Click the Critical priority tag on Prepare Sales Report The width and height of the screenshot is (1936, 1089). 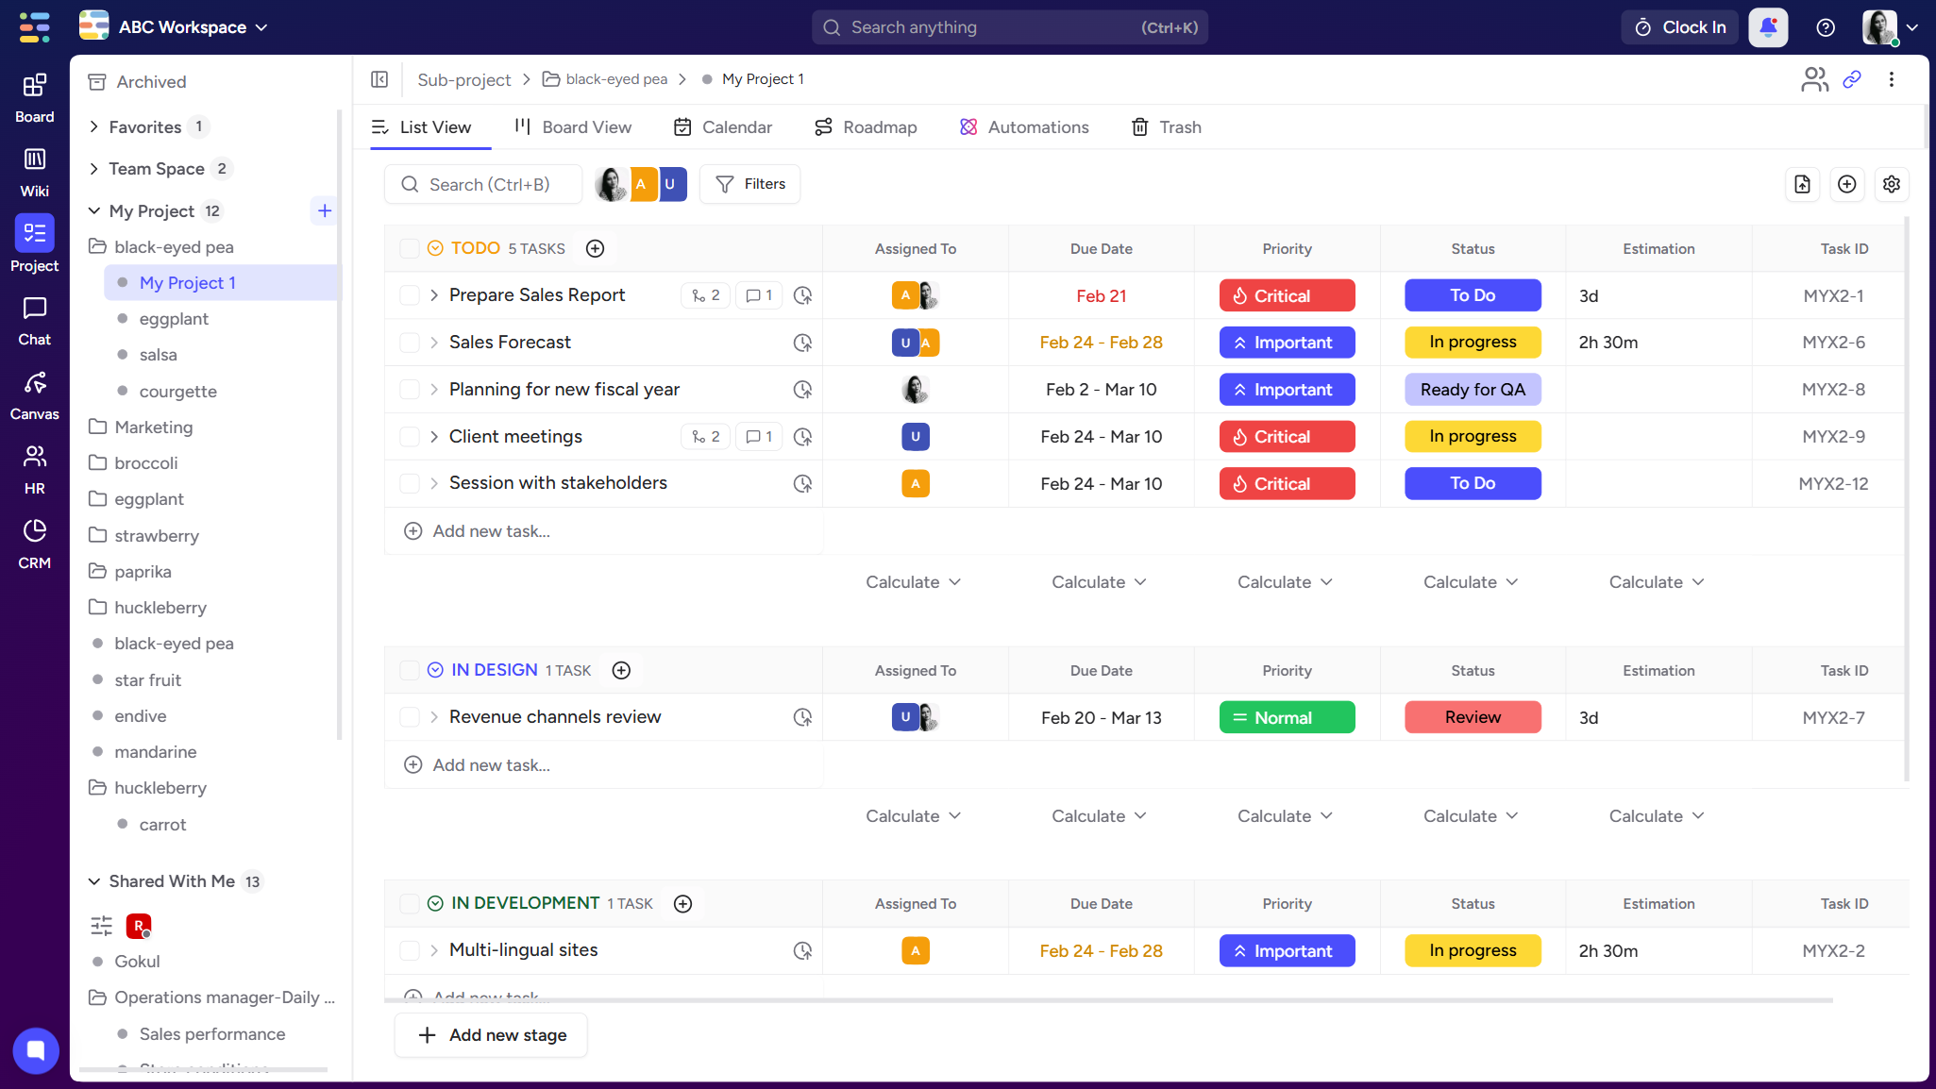(x=1286, y=295)
